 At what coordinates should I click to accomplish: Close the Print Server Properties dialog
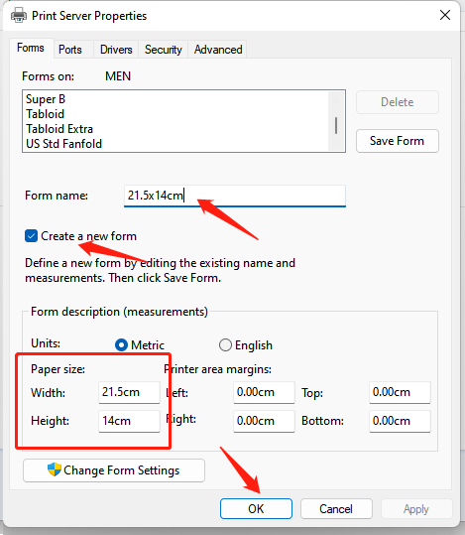445,15
